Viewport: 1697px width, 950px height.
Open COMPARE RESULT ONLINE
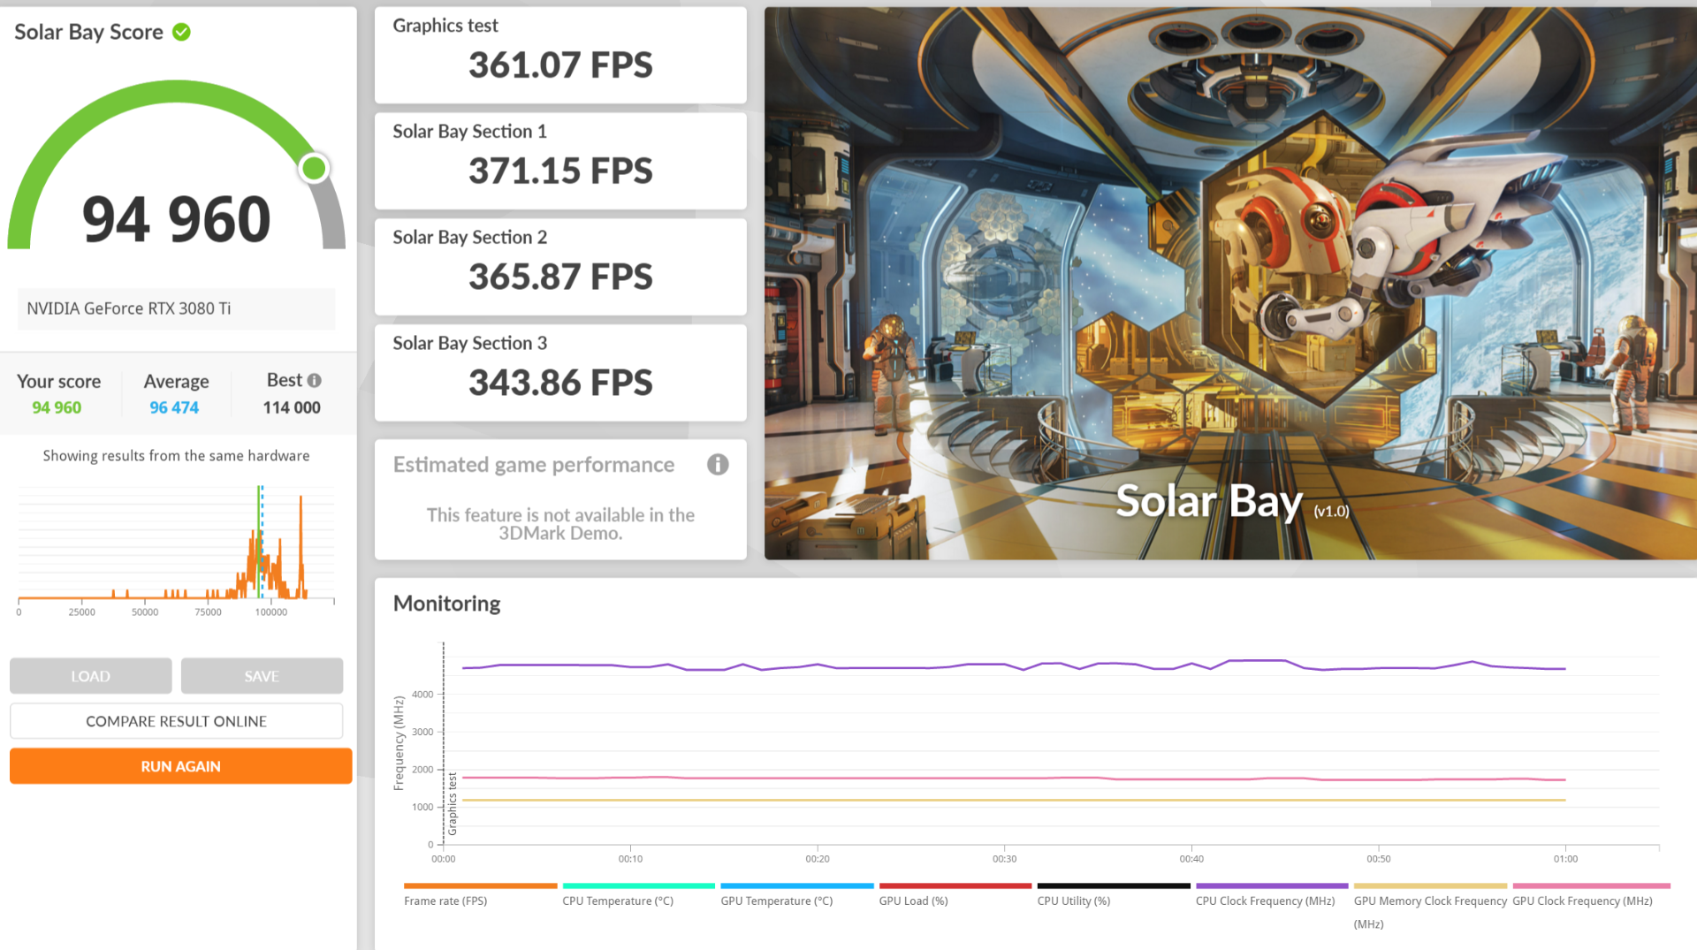tap(176, 721)
